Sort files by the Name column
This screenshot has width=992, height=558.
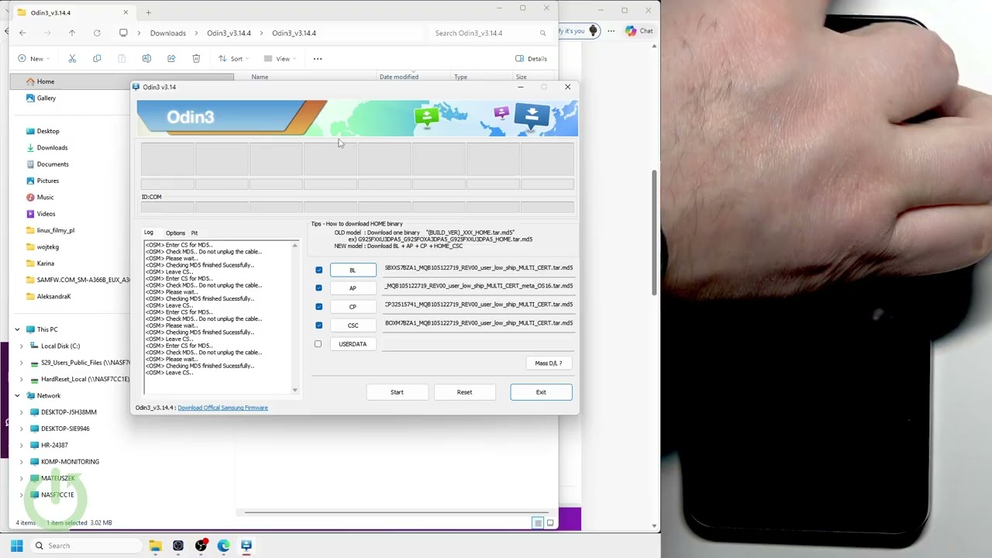[x=260, y=77]
